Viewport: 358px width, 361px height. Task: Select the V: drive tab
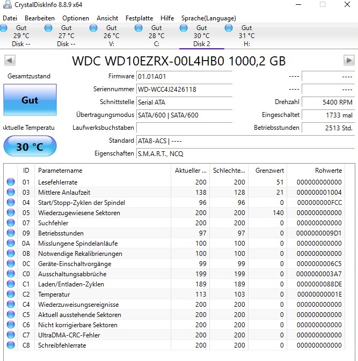click(x=112, y=36)
